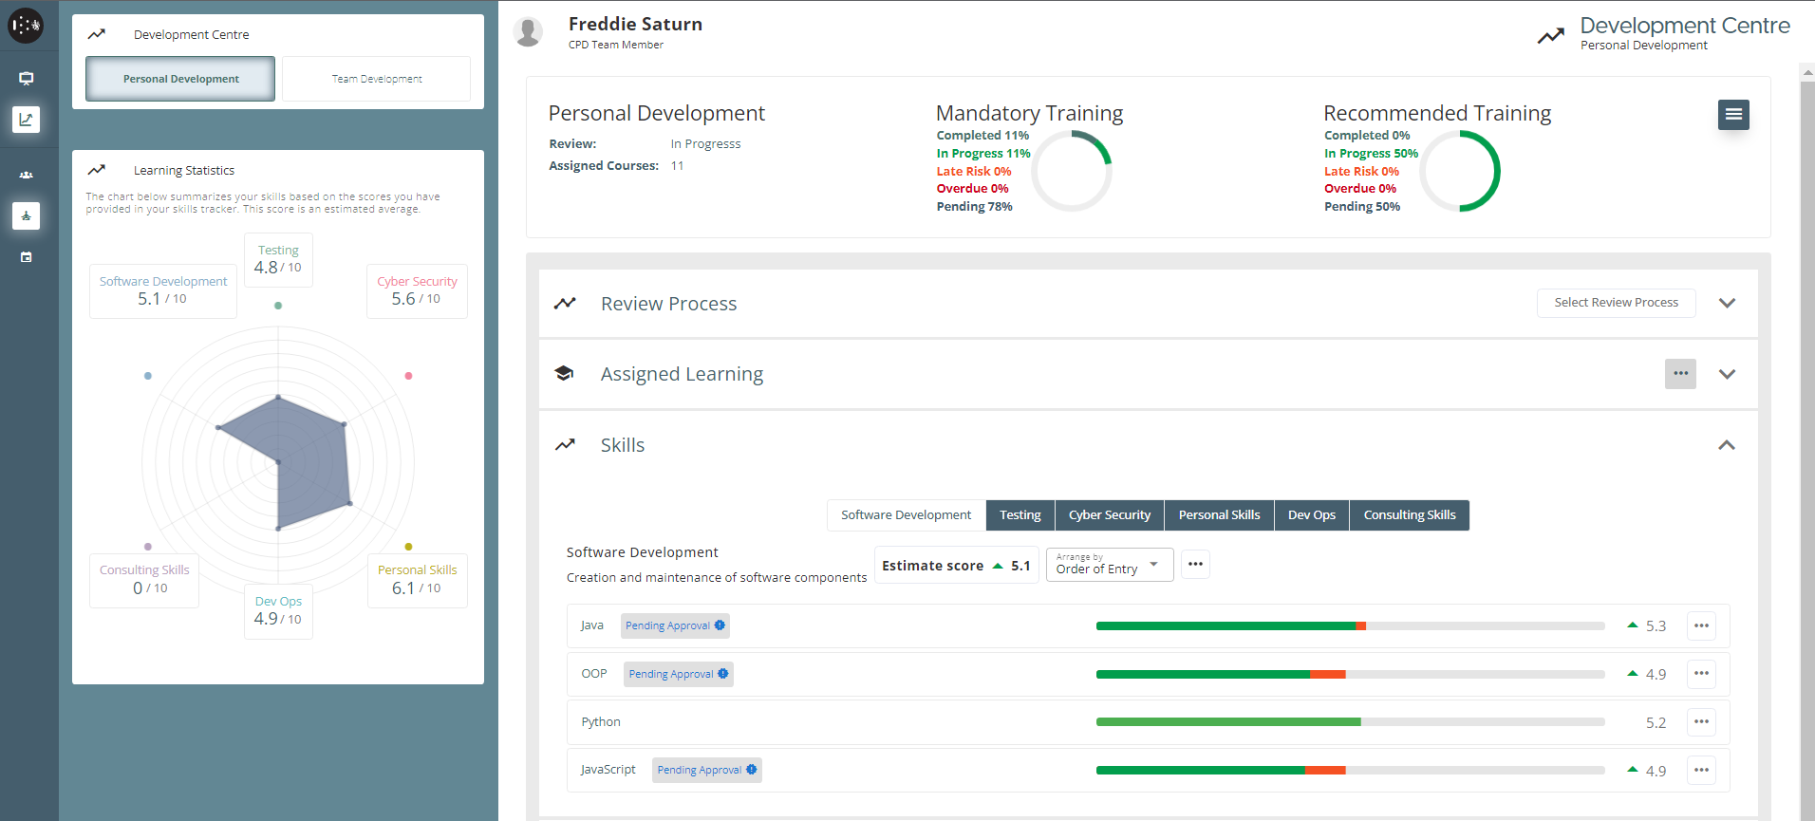
Task: Click the calendar icon in sidebar
Action: coord(27,257)
